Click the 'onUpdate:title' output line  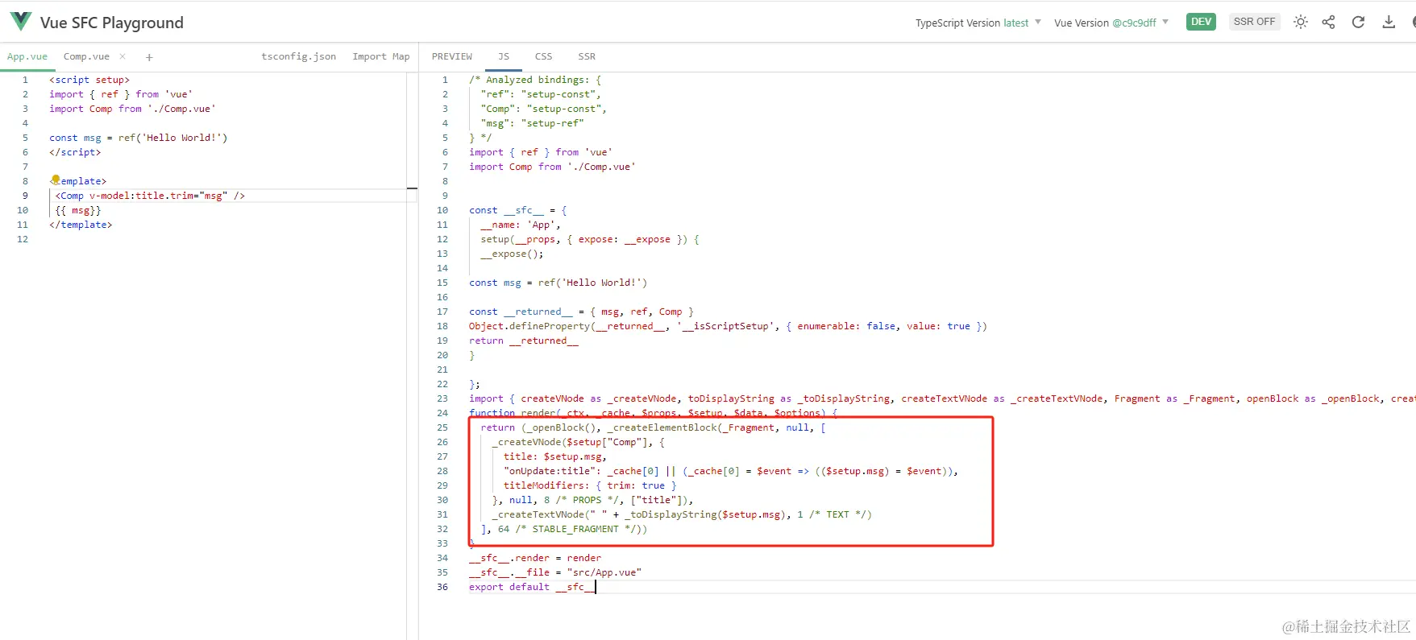pos(730,471)
